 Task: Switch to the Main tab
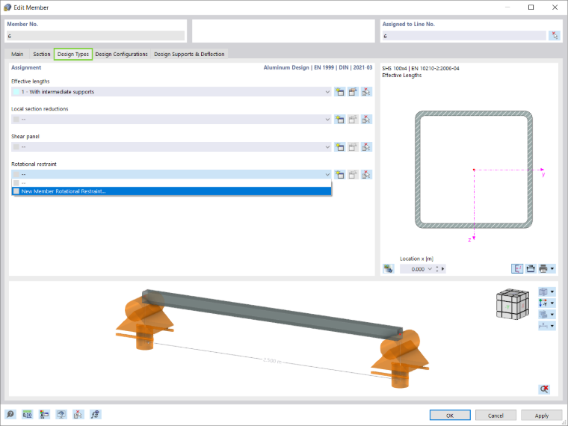click(x=17, y=54)
